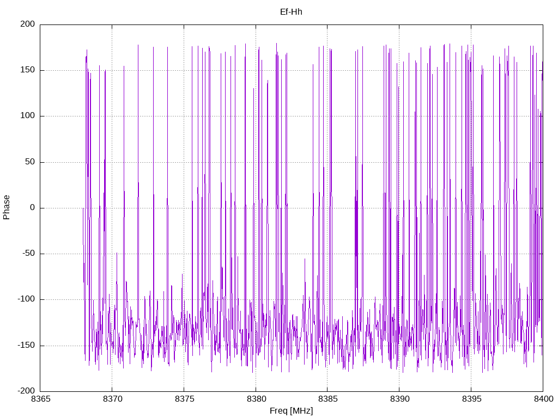Click the 8375 x-axis tick label

click(184, 399)
